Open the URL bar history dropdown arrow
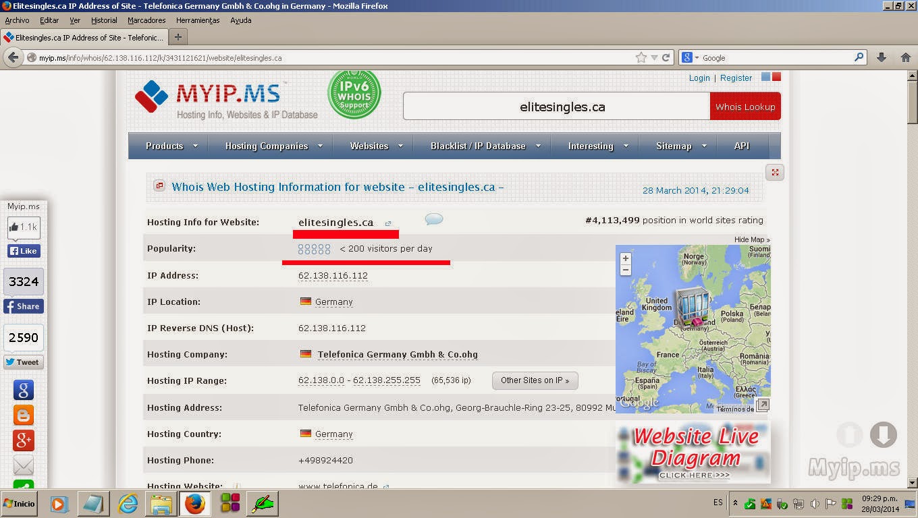The width and height of the screenshot is (918, 518). (653, 58)
